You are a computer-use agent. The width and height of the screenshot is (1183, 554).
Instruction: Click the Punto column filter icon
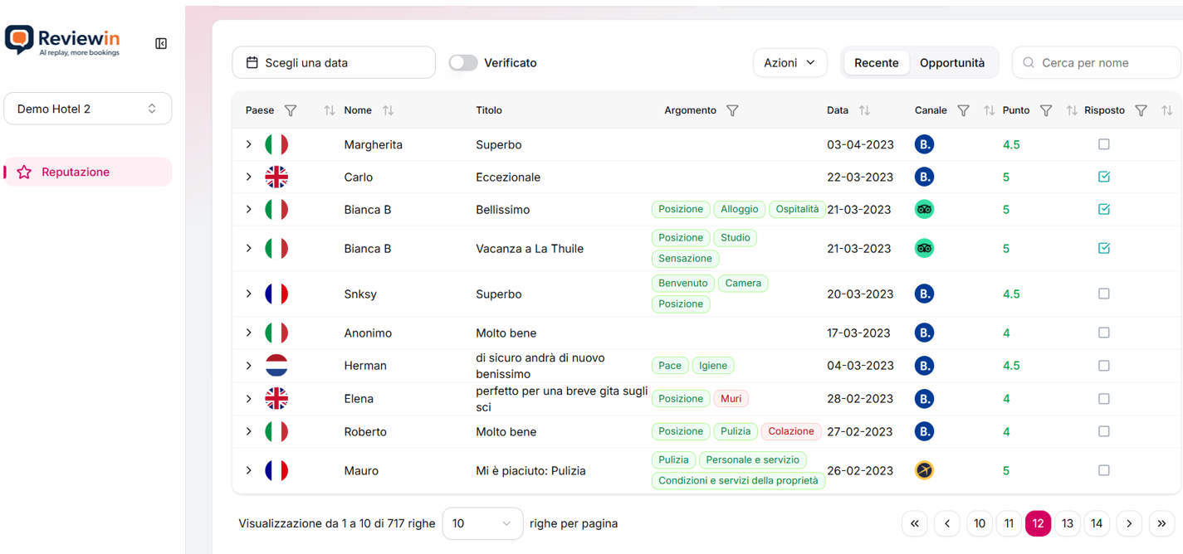pos(1046,110)
